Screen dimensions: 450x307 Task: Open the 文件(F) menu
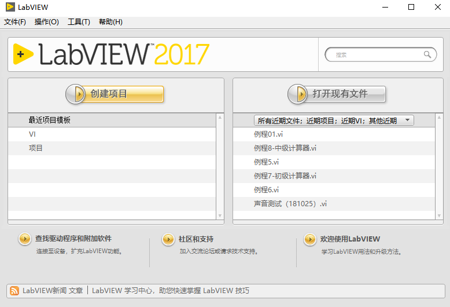coord(15,22)
